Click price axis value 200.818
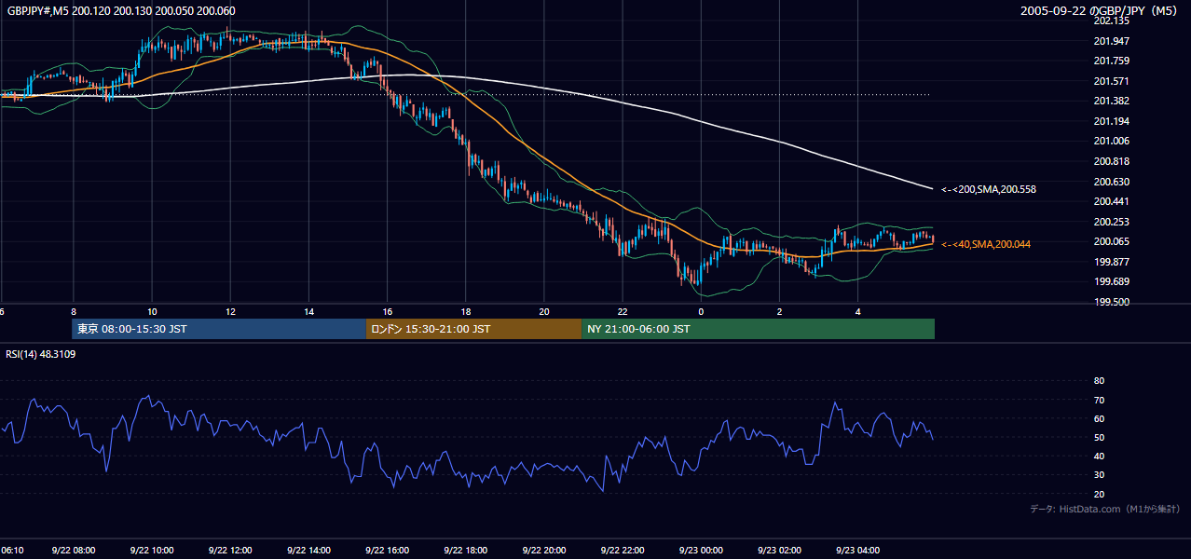 (1111, 161)
